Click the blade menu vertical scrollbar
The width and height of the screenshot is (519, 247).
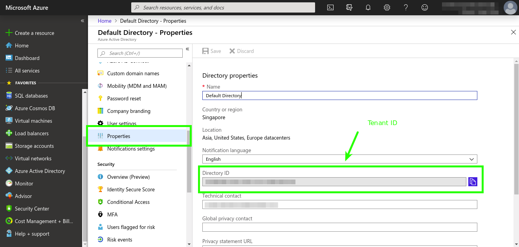(x=189, y=161)
